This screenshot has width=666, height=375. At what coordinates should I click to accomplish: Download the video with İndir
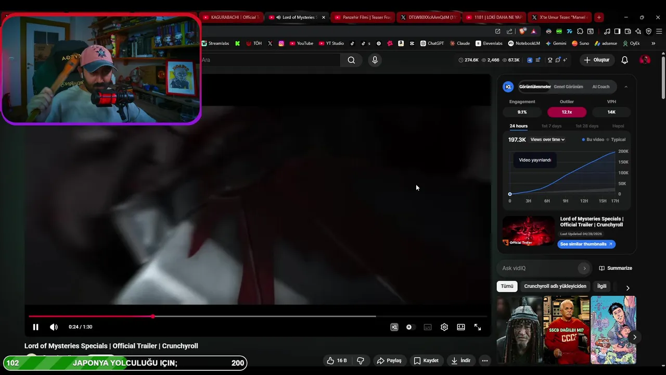(x=461, y=360)
